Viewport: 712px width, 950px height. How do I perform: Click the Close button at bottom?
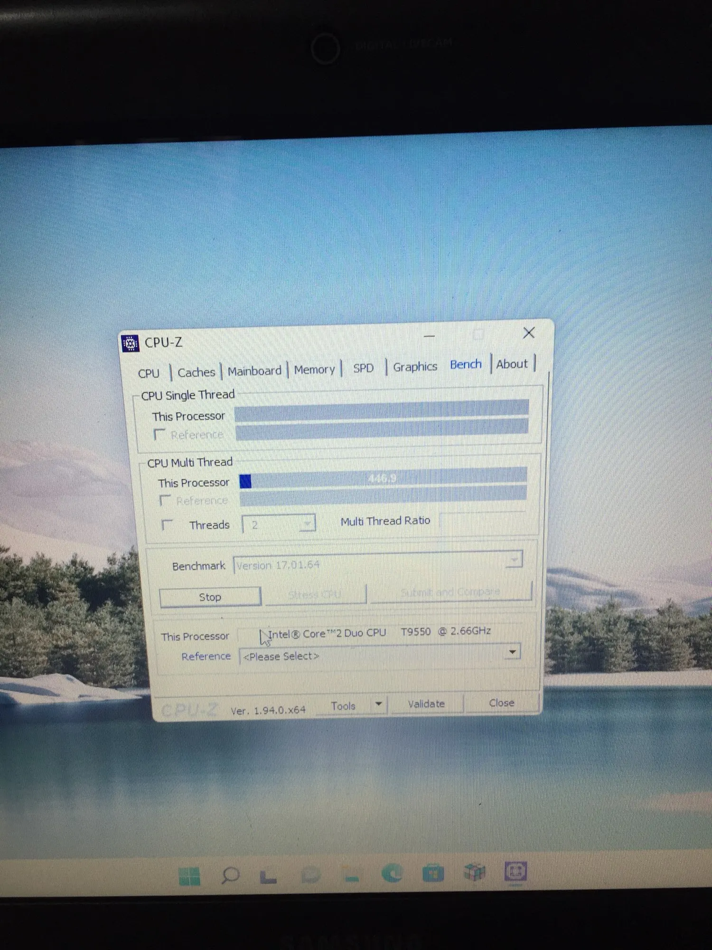(x=501, y=703)
